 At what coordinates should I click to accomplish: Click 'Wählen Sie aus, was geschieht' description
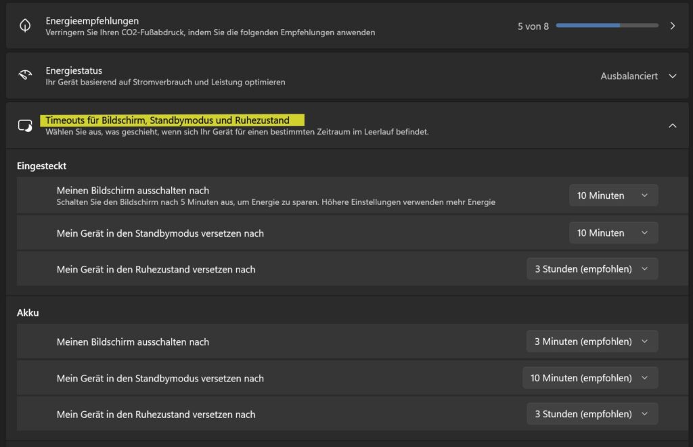point(237,132)
